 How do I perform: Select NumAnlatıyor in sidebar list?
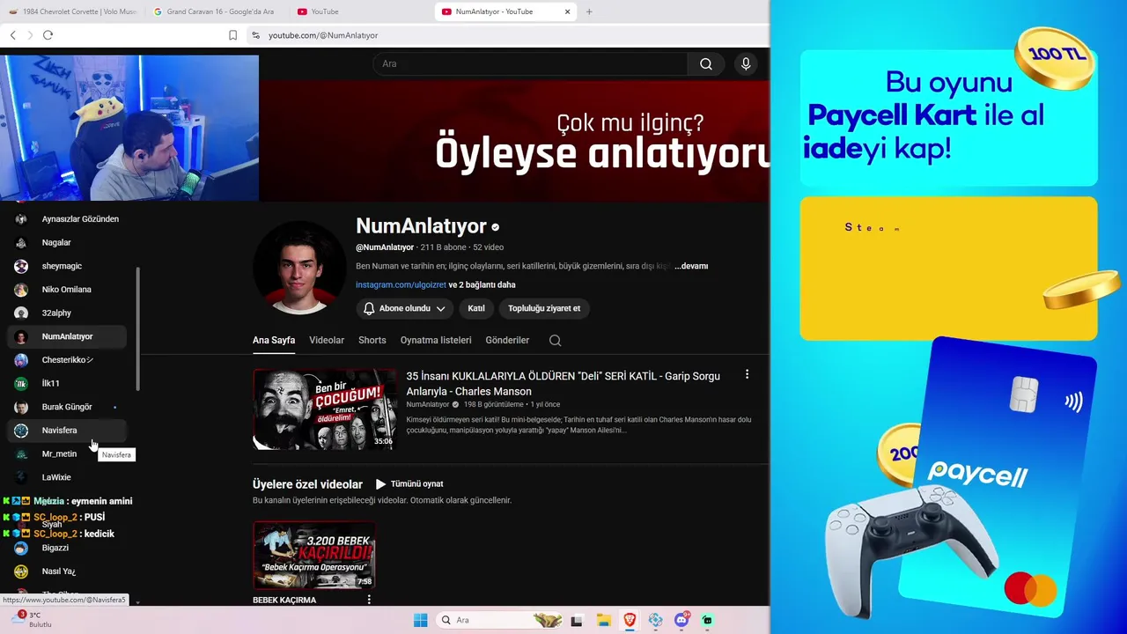(x=67, y=336)
